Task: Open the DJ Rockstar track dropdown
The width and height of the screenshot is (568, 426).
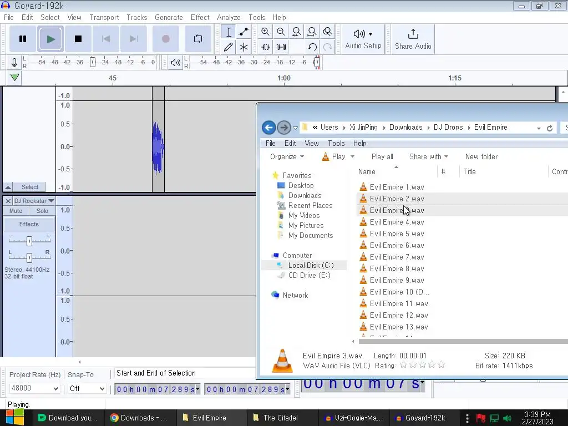Action: pos(34,201)
